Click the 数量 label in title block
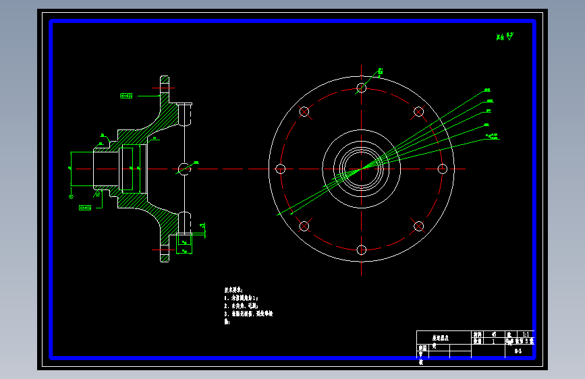Image resolution: width=585 pixels, height=379 pixels. coord(478,341)
